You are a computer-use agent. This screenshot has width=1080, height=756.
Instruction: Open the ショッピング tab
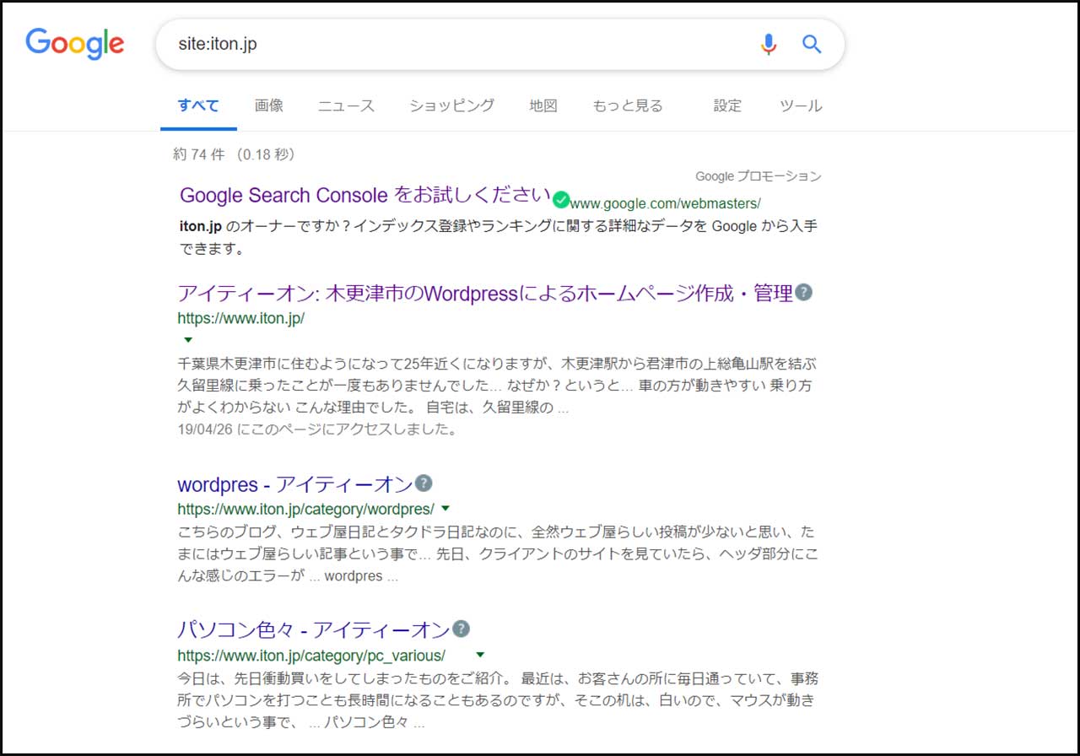(x=452, y=106)
